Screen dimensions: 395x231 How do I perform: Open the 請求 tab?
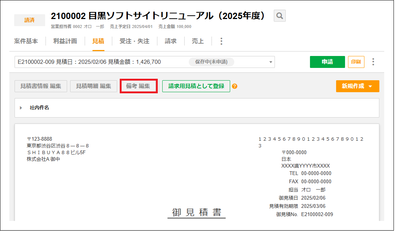[170, 41]
